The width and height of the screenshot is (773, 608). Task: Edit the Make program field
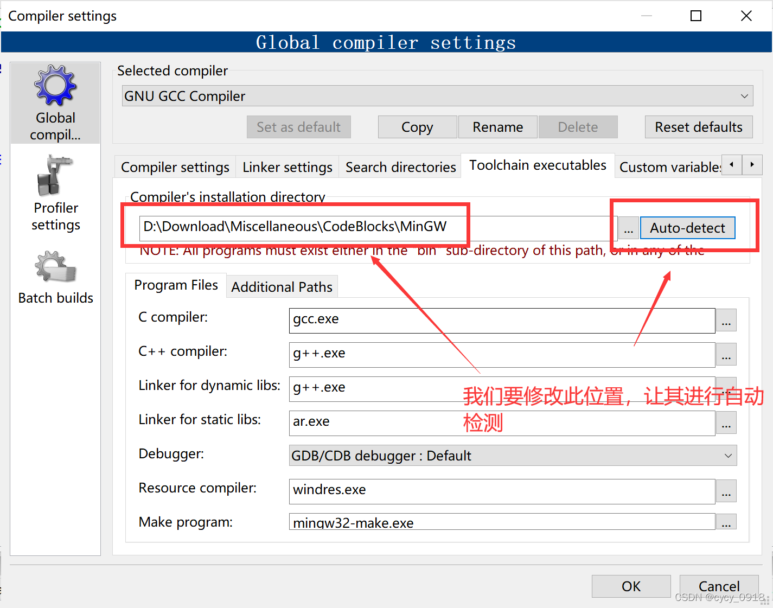502,522
